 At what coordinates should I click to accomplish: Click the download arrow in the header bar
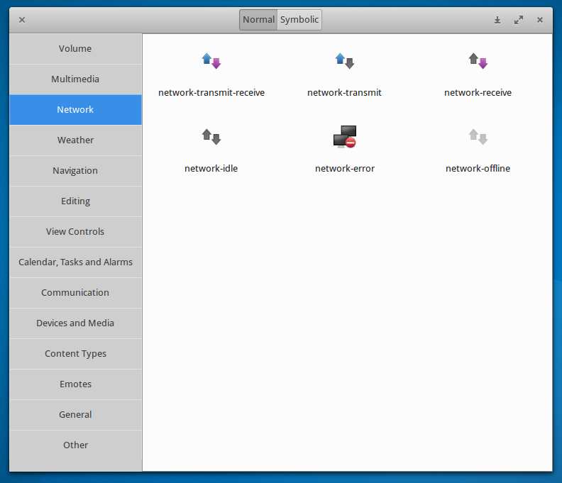point(497,20)
